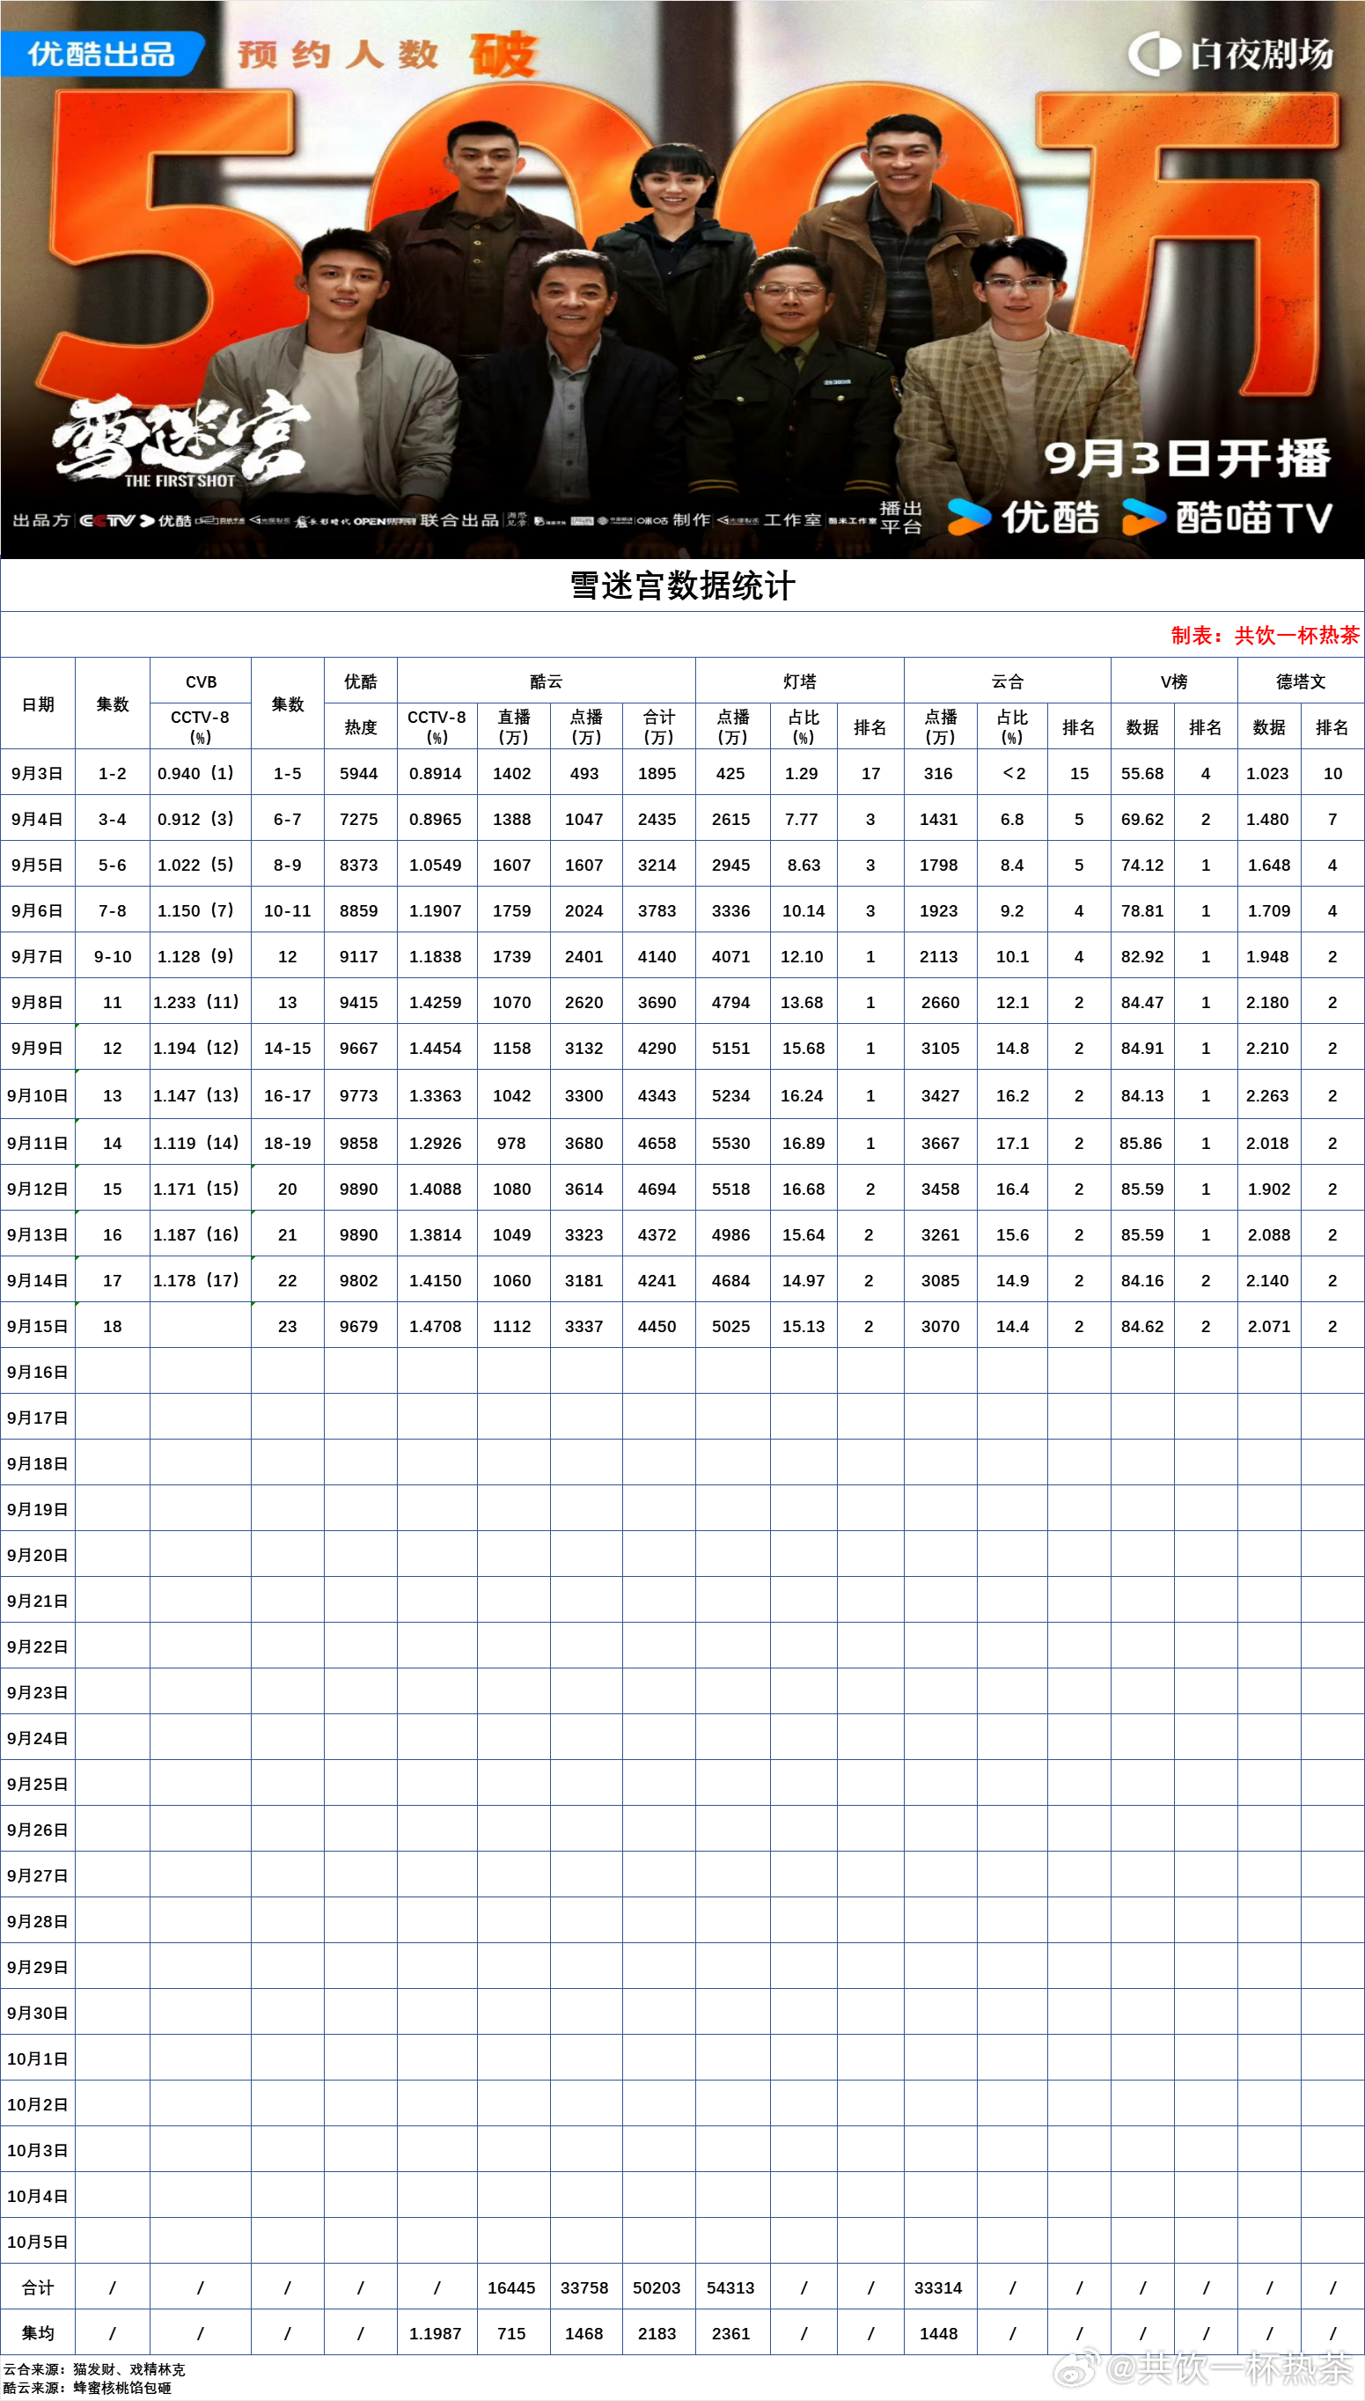Click the 1.1987 average rating cell

tap(437, 2332)
